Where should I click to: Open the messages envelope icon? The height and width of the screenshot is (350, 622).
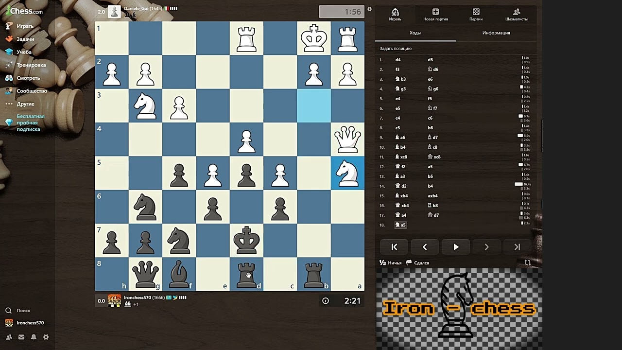21,337
